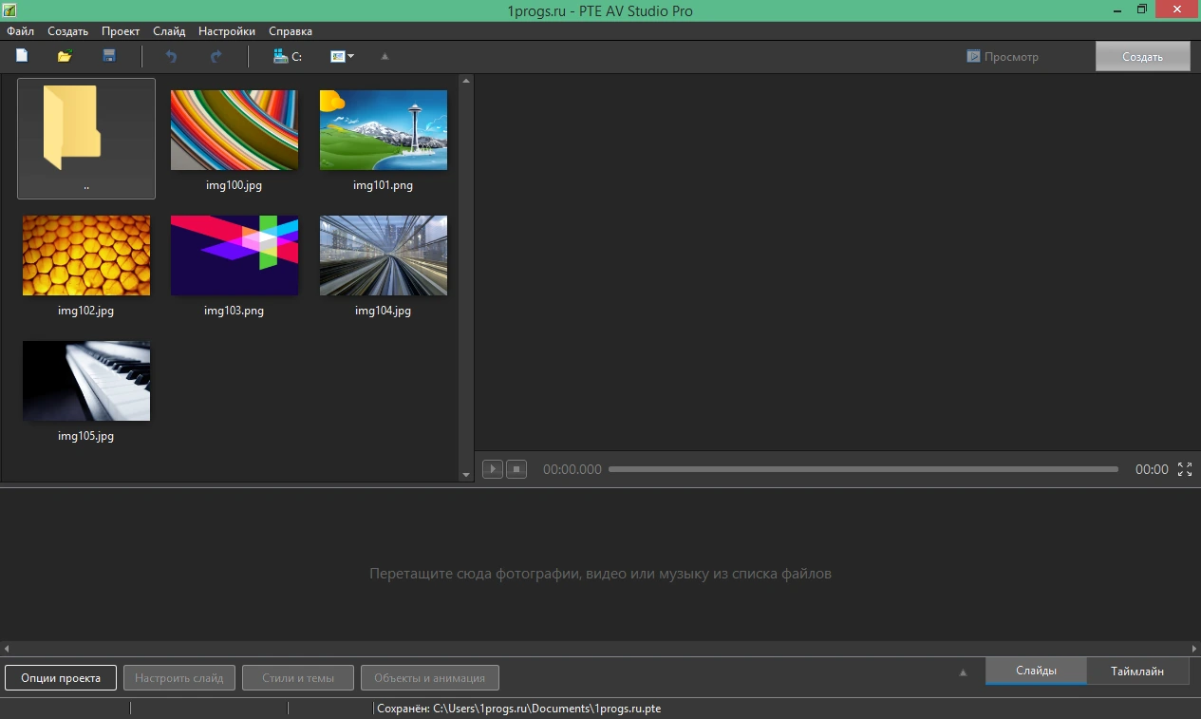This screenshot has width=1201, height=719.
Task: Click the preview playback progress slider
Action: click(863, 469)
